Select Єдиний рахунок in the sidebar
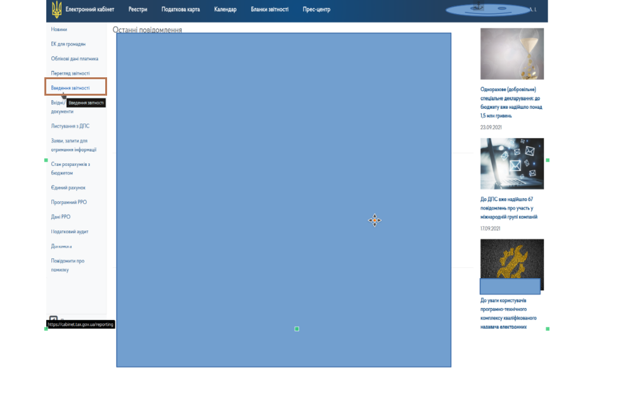This screenshot has height=401, width=642. pyautogui.click(x=68, y=188)
